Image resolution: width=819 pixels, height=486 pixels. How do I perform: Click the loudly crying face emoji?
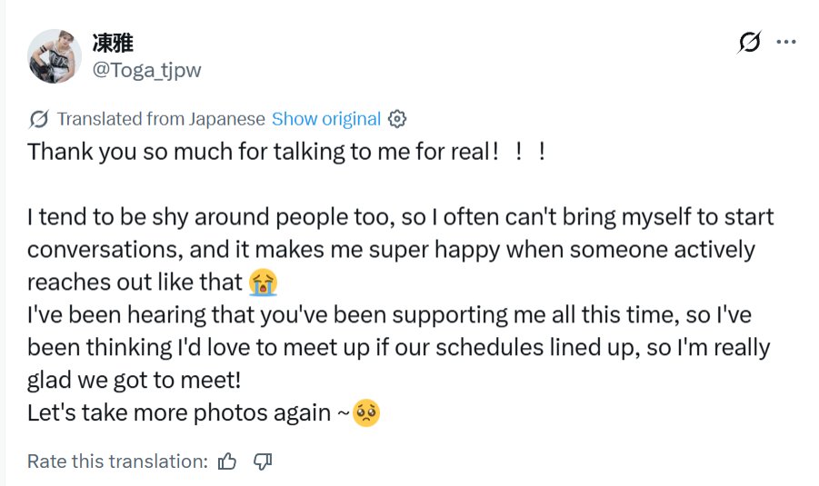(263, 283)
